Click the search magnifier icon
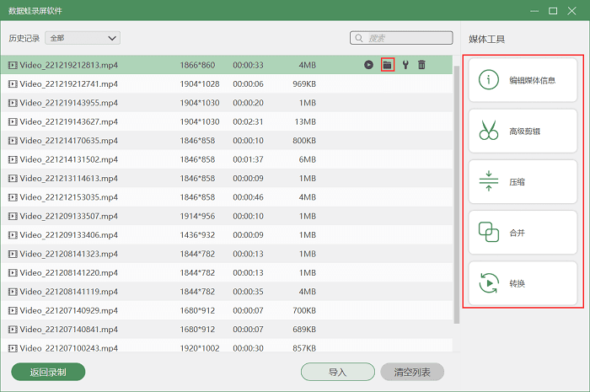Viewport: 590px width, 392px height. (x=359, y=38)
